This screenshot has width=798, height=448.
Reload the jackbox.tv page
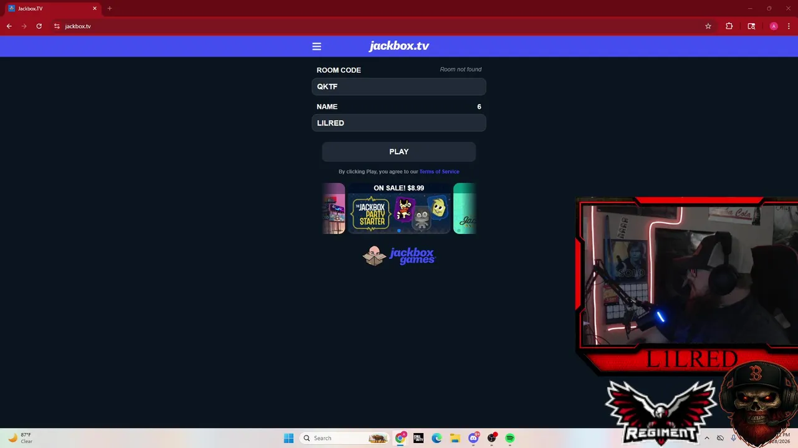39,26
